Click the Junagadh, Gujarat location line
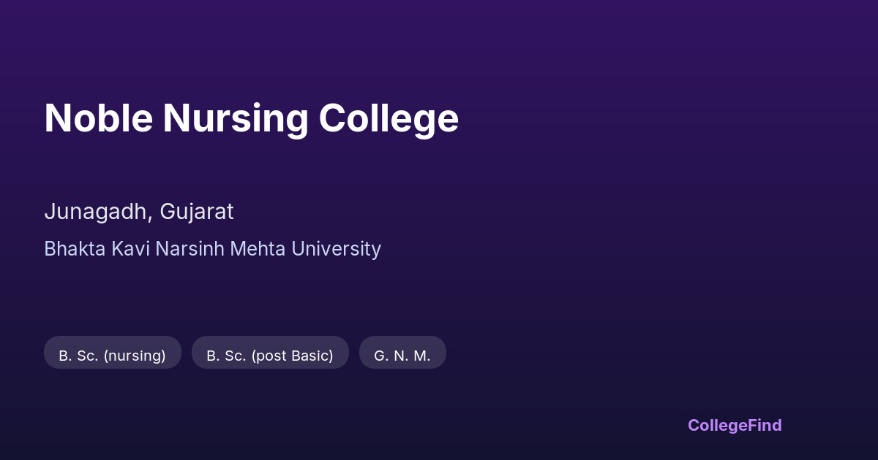Viewport: 878px width, 460px height. (139, 212)
